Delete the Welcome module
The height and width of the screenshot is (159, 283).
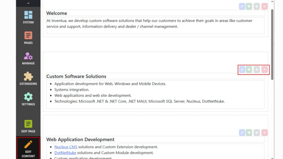tap(264, 6)
